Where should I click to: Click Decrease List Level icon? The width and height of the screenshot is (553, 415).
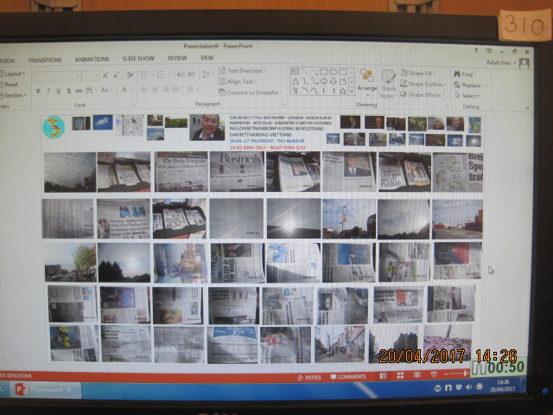(181, 74)
